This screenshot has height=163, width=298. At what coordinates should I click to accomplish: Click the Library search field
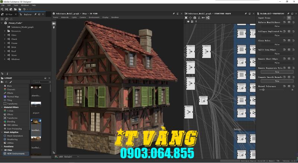point(41,82)
